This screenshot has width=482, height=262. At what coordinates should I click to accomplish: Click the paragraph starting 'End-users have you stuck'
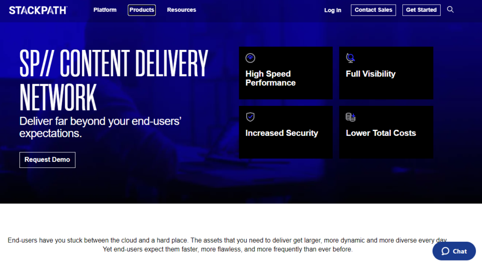point(227,245)
